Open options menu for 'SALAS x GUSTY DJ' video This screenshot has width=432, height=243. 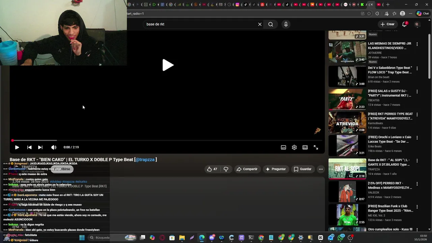click(417, 91)
